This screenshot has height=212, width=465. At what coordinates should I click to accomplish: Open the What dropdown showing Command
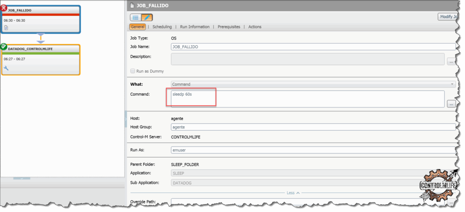click(x=313, y=84)
